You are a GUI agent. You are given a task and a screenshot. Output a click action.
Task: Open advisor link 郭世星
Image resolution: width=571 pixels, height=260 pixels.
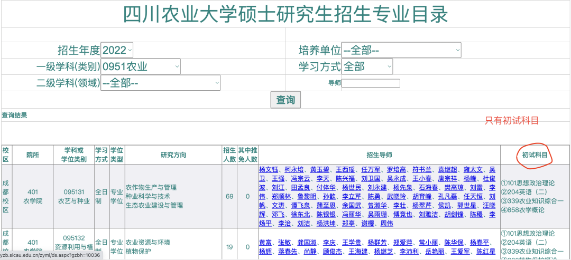466,206
